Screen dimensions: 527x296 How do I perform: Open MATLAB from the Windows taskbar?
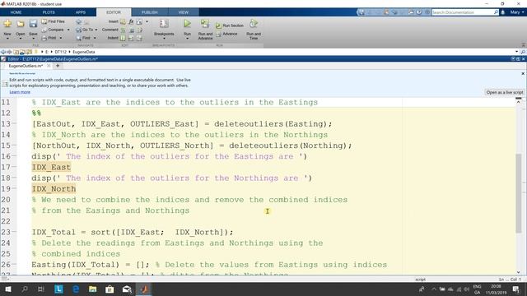(144, 289)
